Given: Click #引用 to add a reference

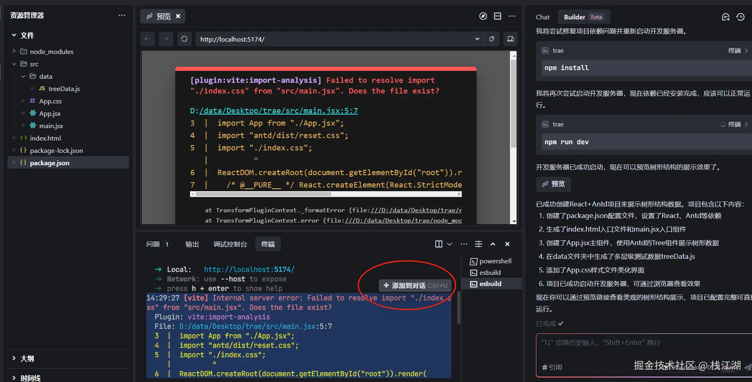Looking at the screenshot, I should click(552, 367).
